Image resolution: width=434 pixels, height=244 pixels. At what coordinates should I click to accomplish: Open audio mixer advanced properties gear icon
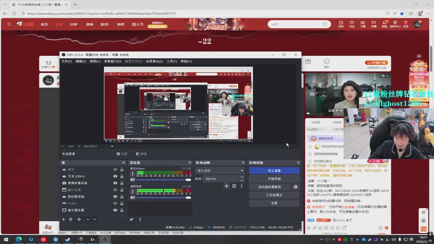132,220
